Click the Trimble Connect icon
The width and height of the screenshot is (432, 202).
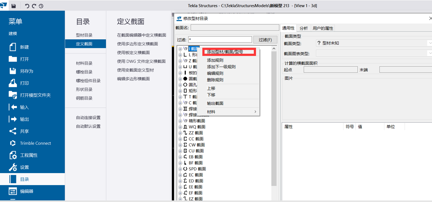pyautogui.click(x=13, y=143)
